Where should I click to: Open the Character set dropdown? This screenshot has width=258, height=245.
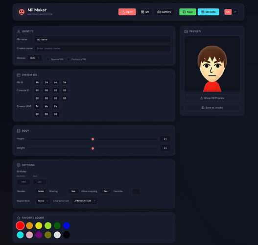coord(85,201)
